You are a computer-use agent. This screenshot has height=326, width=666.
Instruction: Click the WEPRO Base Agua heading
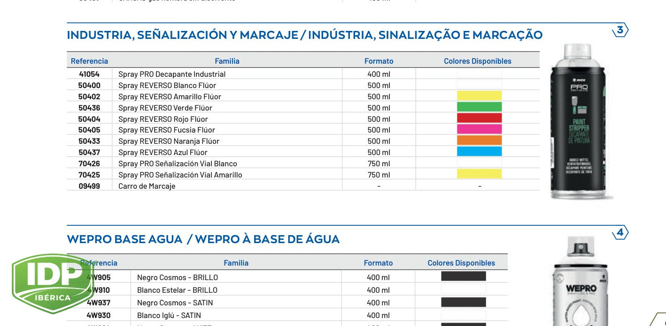point(203,239)
